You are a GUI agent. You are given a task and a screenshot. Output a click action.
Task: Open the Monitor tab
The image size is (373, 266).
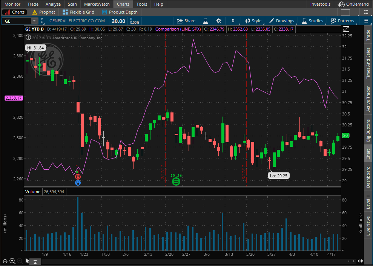click(12, 4)
